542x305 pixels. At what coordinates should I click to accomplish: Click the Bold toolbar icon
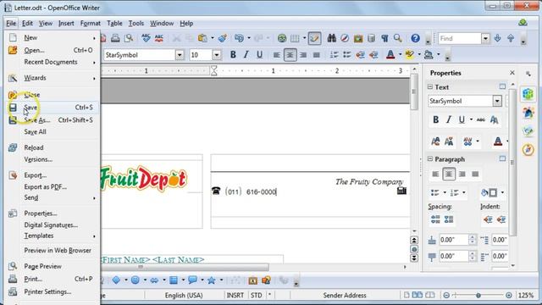click(233, 54)
